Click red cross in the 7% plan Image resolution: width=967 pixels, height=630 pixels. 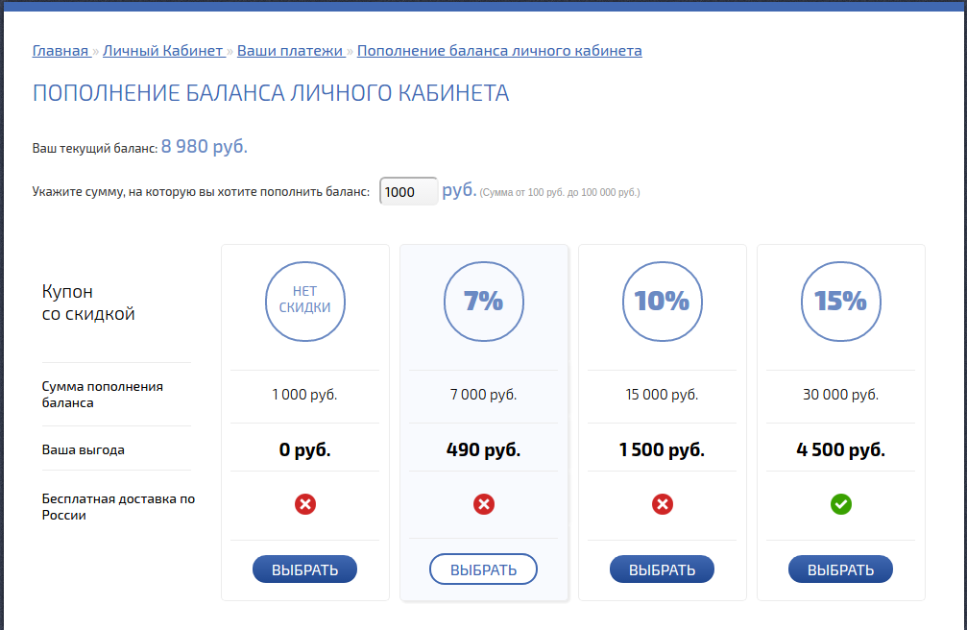[484, 504]
